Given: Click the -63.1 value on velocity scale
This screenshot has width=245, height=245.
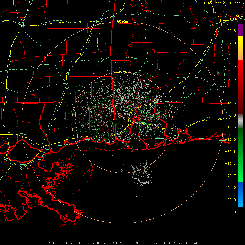Looking at the screenshot, I should (x=231, y=164).
